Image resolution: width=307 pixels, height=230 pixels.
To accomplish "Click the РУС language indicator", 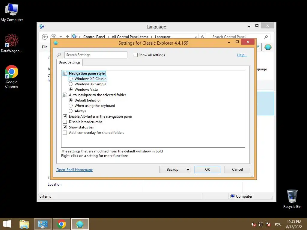I will point(278,224).
